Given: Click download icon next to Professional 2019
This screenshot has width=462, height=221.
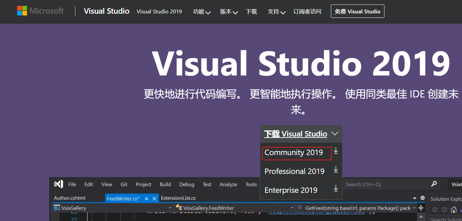Looking at the screenshot, I should pyautogui.click(x=336, y=170).
